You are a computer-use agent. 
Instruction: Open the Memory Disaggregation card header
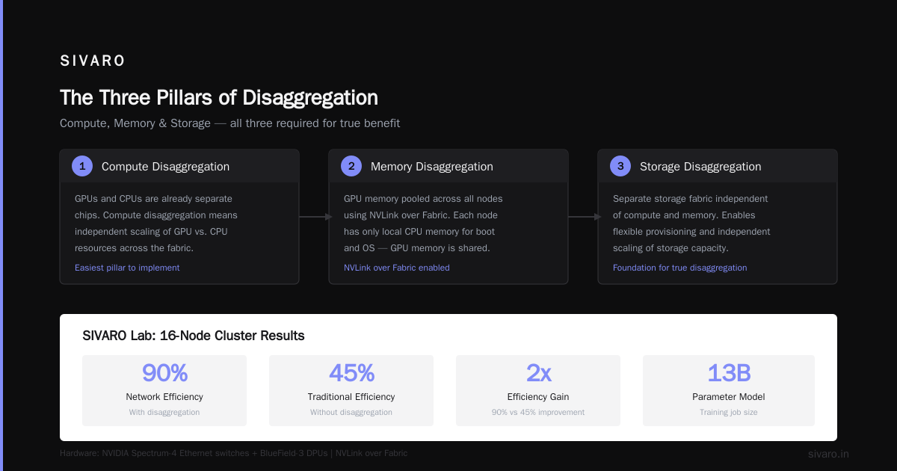449,166
